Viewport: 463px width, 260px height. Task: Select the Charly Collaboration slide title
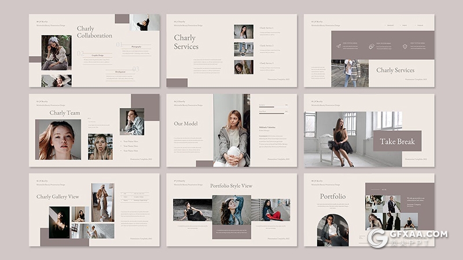tap(94, 32)
